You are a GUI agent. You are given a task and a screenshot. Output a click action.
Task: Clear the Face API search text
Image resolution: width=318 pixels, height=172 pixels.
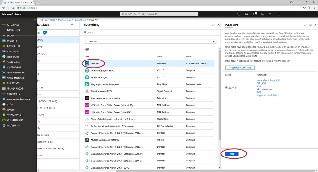(214, 42)
